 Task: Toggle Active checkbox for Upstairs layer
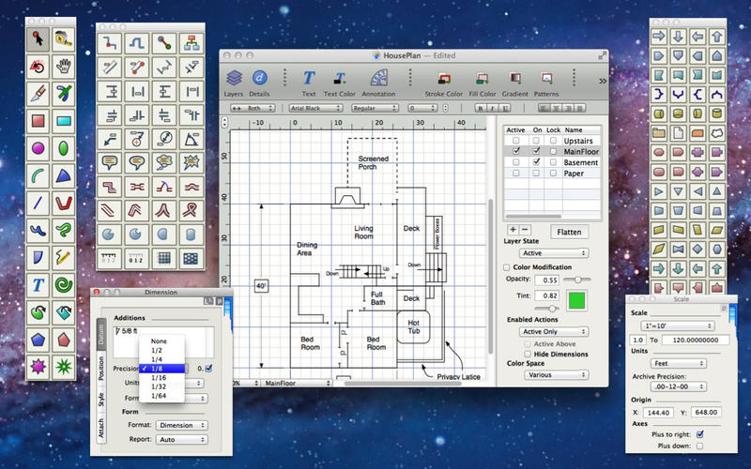[515, 141]
